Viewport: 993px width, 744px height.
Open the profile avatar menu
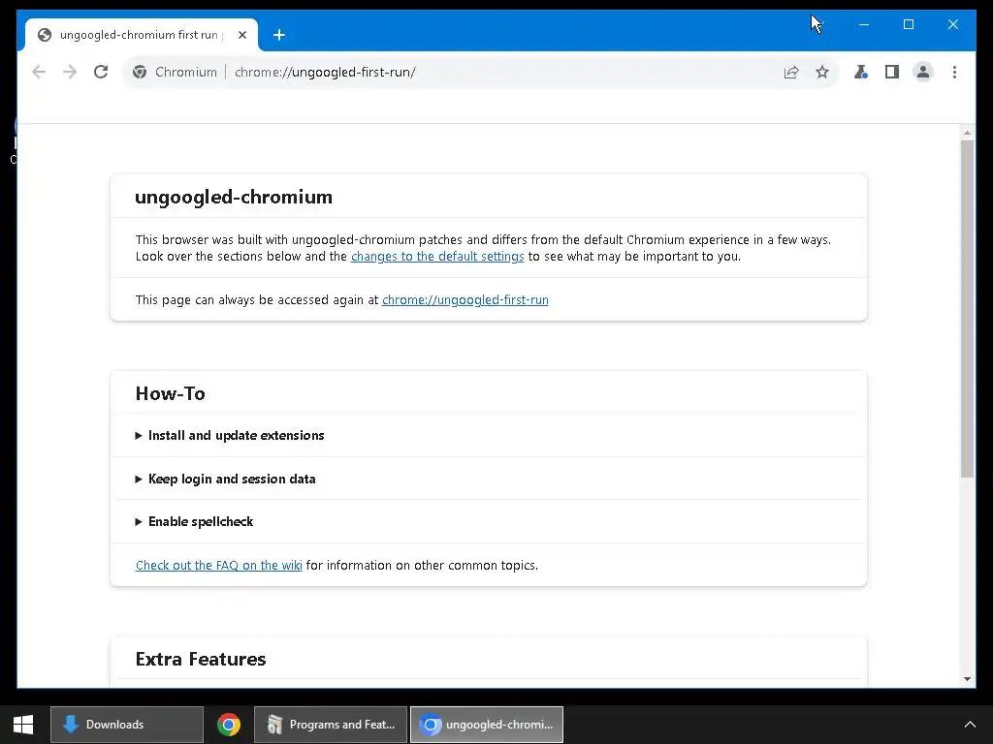[923, 72]
